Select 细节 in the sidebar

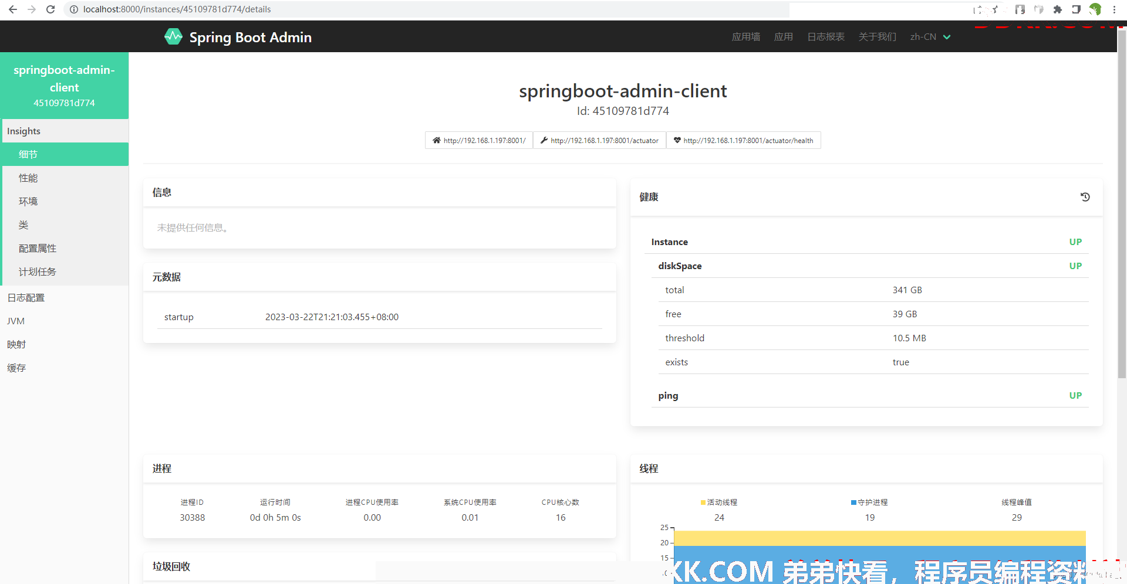tap(65, 154)
